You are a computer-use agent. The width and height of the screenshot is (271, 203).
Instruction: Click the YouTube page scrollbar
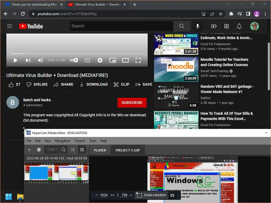click(x=269, y=66)
